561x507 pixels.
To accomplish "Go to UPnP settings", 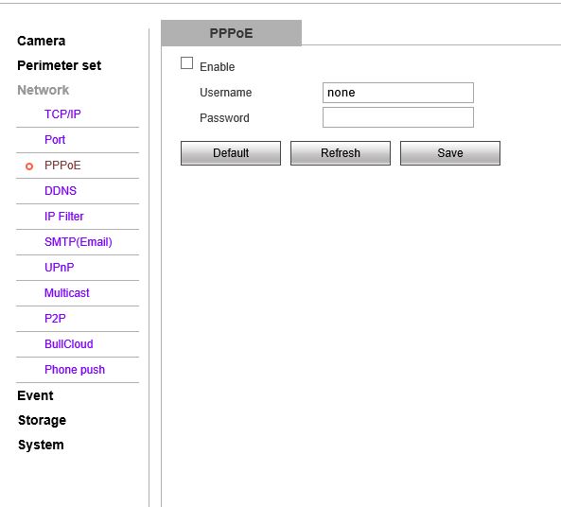I will pyautogui.click(x=59, y=268).
